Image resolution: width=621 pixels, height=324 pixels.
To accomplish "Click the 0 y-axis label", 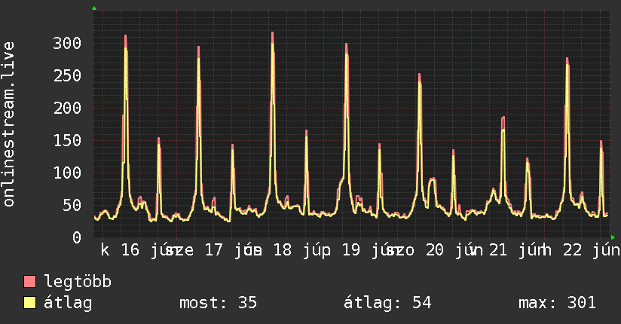I will coord(77,237).
